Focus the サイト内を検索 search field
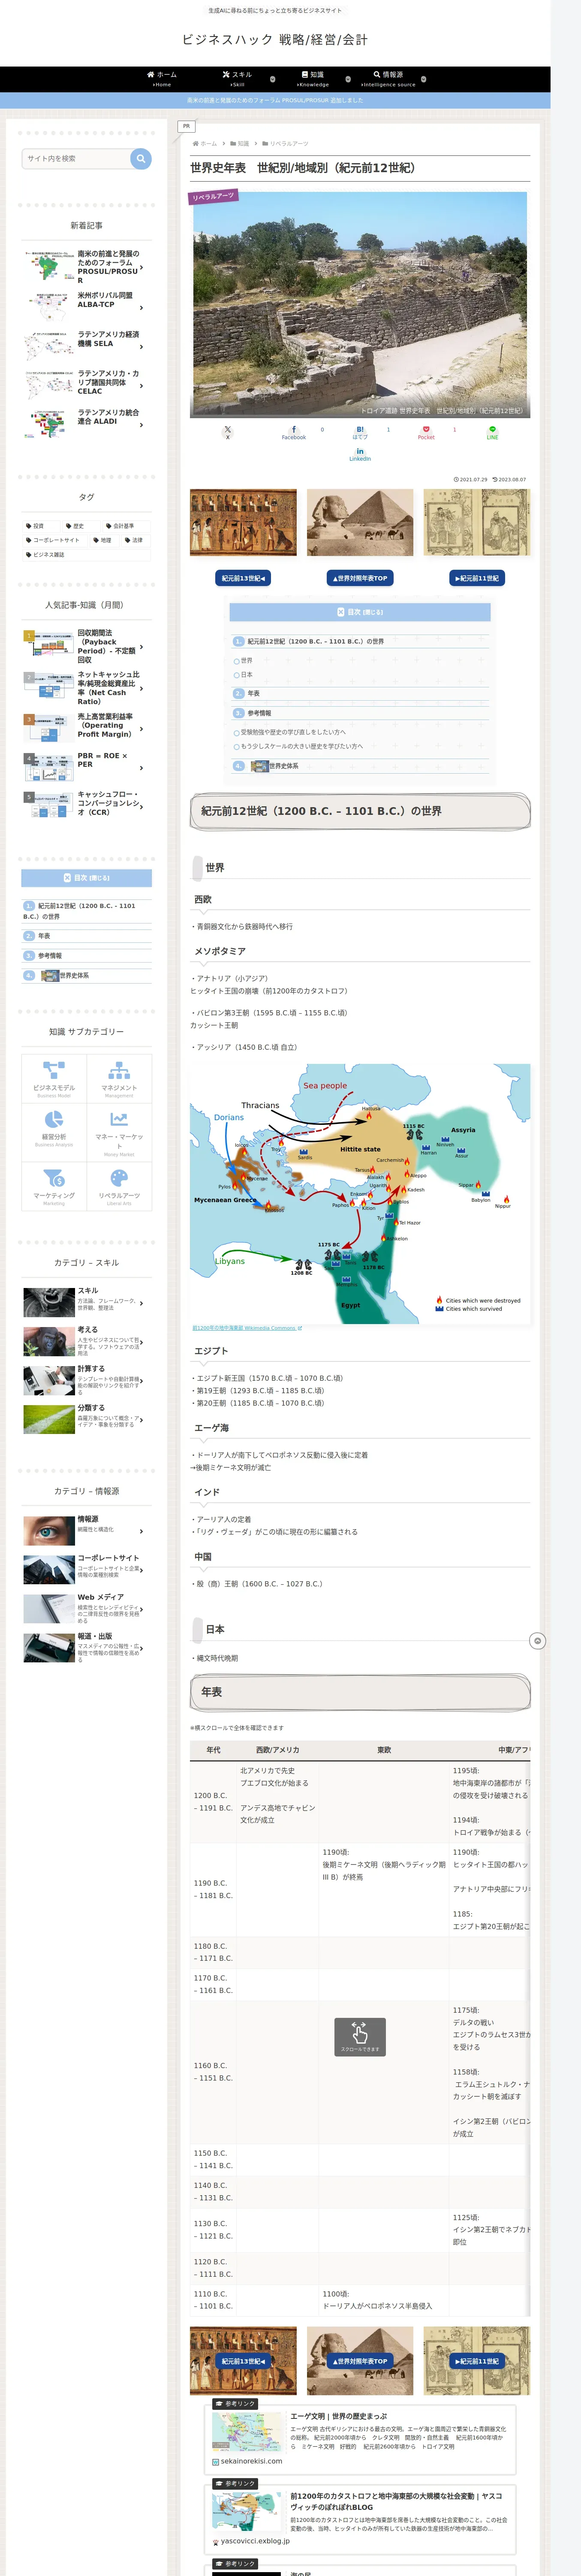This screenshot has width=581, height=2576. [76, 158]
